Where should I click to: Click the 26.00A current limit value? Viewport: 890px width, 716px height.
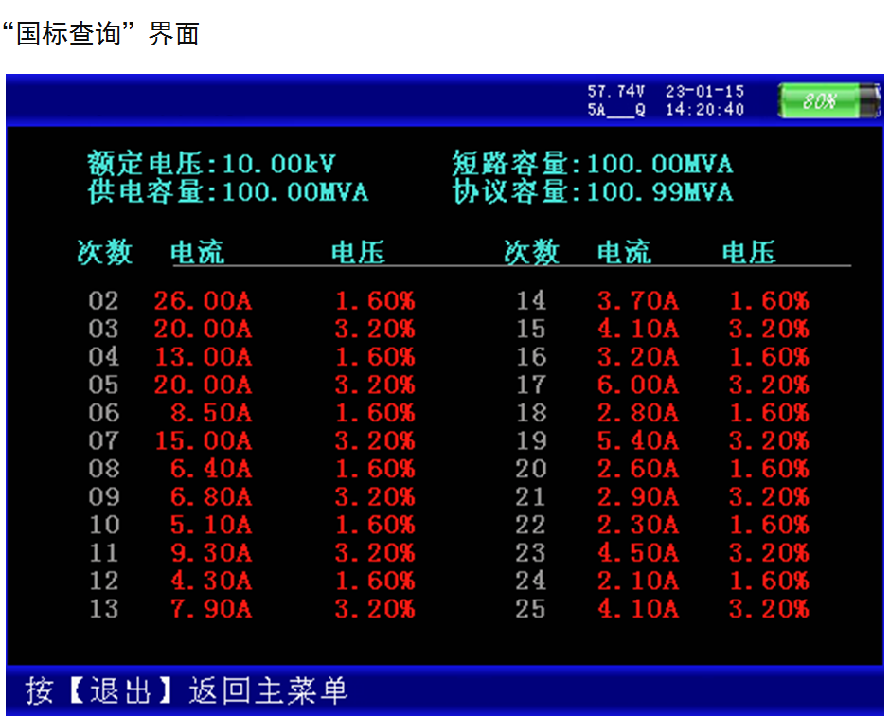203,301
